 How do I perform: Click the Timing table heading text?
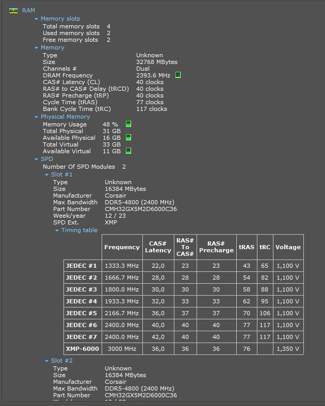(79, 230)
